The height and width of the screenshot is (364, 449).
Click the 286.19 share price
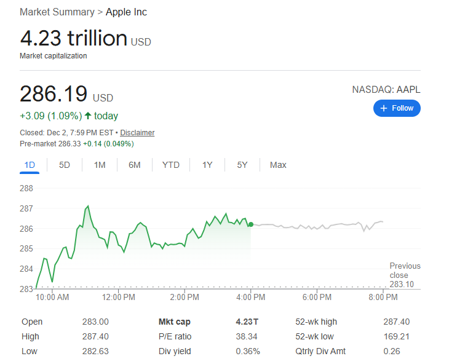pyautogui.click(x=54, y=93)
